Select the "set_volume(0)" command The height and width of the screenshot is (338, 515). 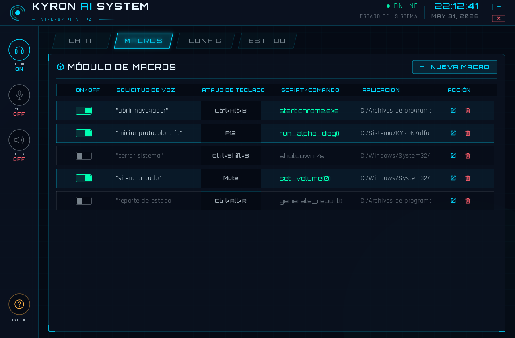pos(305,178)
